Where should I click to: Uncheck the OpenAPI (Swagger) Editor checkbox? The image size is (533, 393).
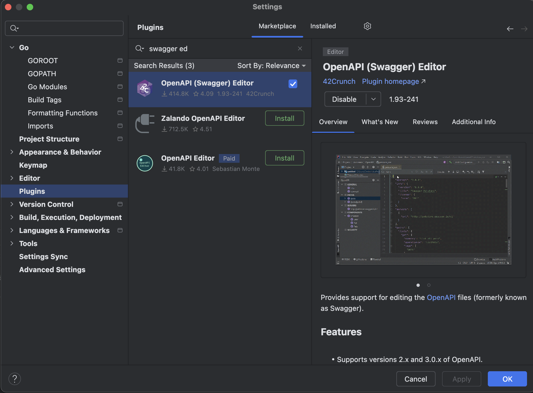tap(293, 84)
